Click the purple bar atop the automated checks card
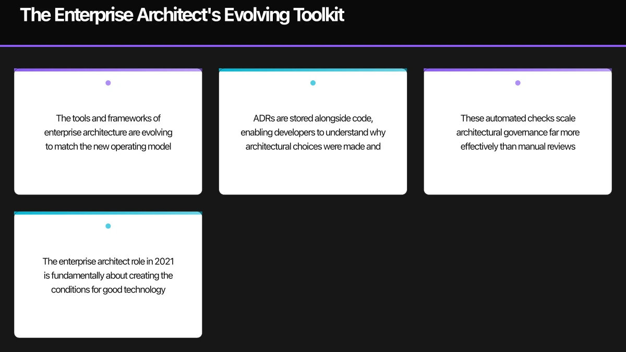This screenshot has width=626, height=352. pos(517,69)
